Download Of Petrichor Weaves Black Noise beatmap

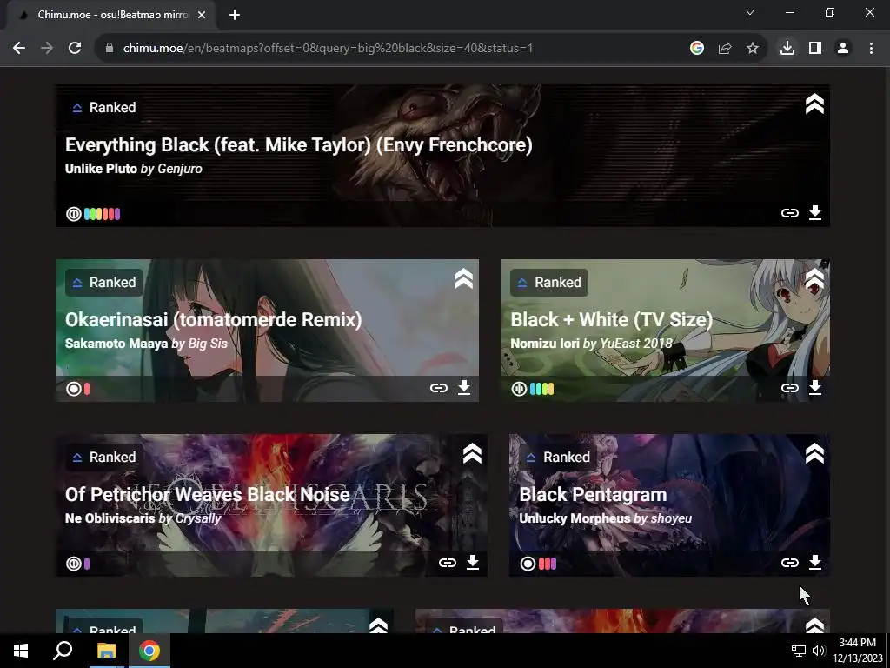(x=472, y=563)
